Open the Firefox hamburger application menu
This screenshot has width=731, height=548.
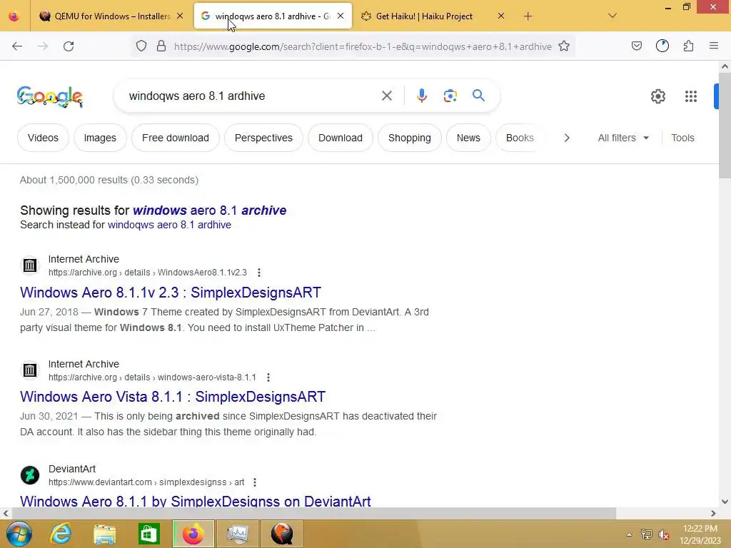pyautogui.click(x=714, y=46)
